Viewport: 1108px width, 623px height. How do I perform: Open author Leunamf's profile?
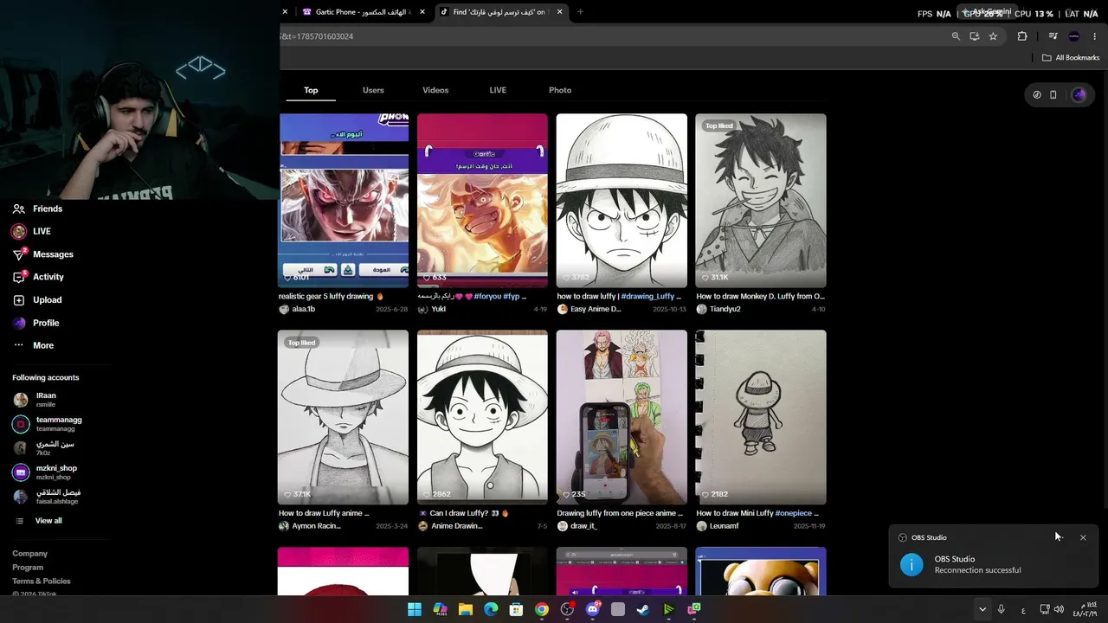pyautogui.click(x=718, y=526)
